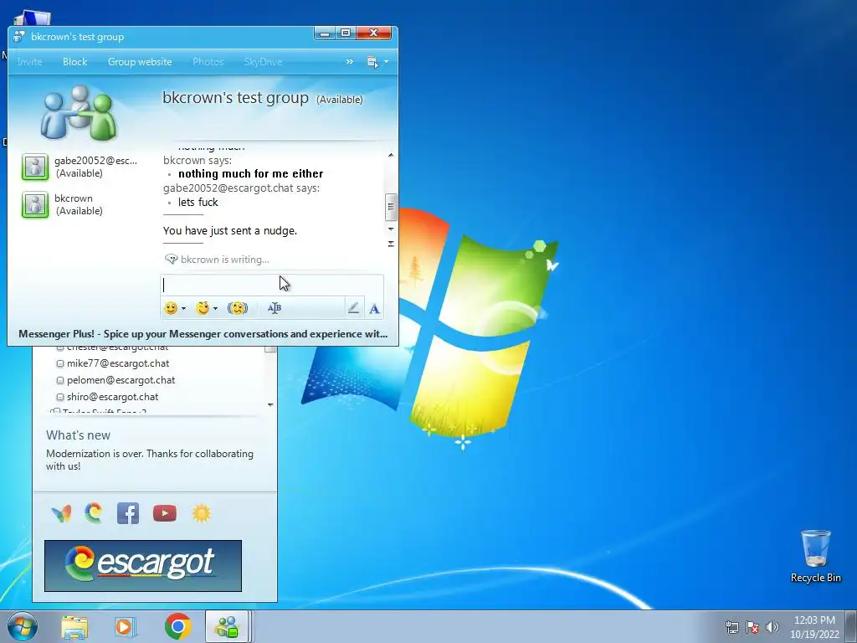Click the group name heading bkcrown's test group
Viewport: 857px width, 643px height.
[235, 98]
